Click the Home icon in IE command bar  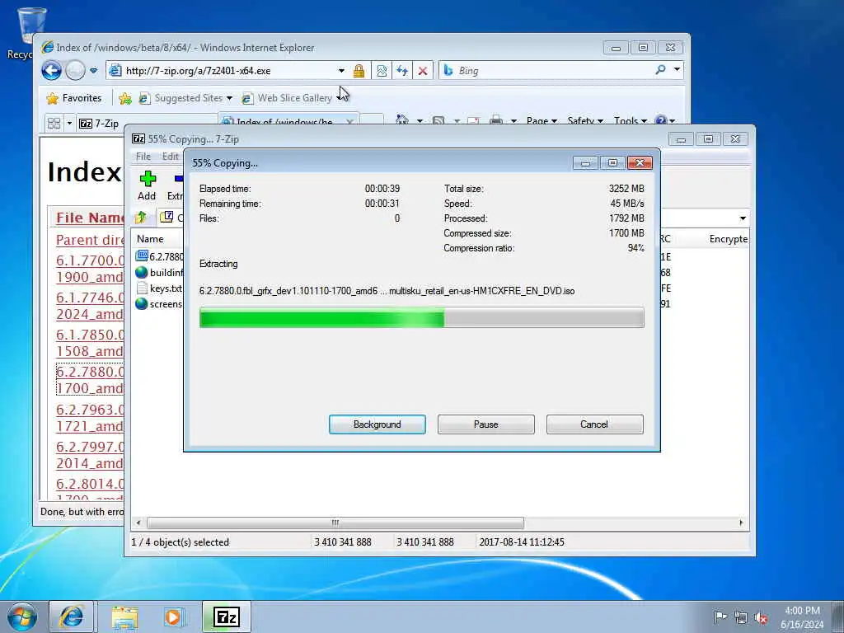point(402,120)
